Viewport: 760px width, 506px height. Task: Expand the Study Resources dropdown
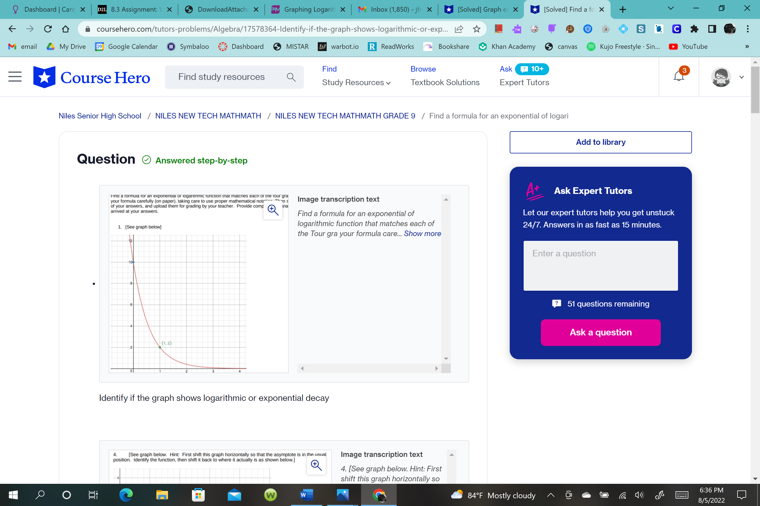(356, 83)
